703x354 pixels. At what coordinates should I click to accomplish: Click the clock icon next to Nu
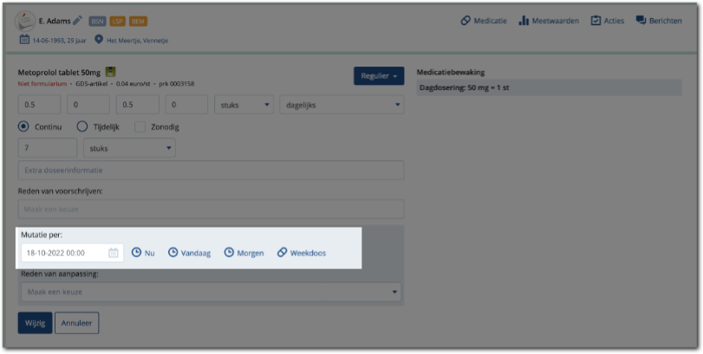136,253
